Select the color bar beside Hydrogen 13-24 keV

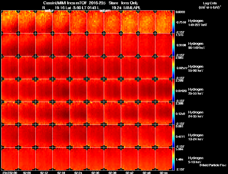pos(173,136)
